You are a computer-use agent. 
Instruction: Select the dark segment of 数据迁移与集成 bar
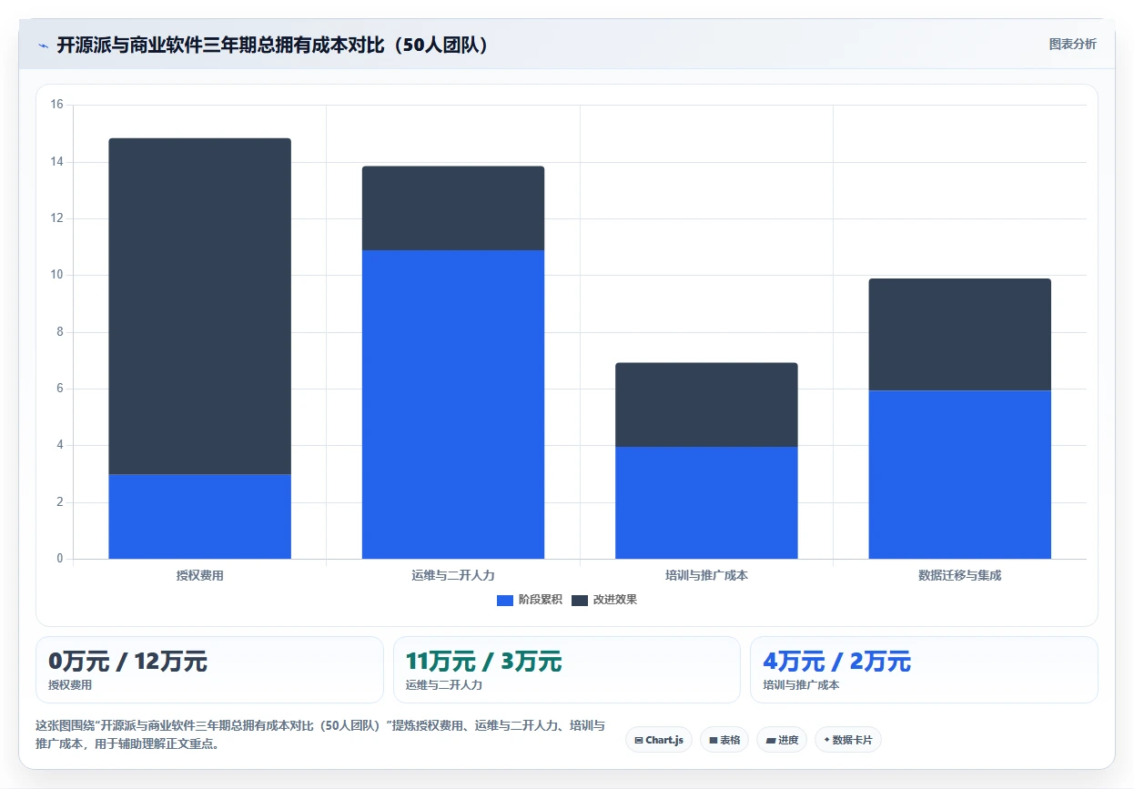[x=960, y=335]
